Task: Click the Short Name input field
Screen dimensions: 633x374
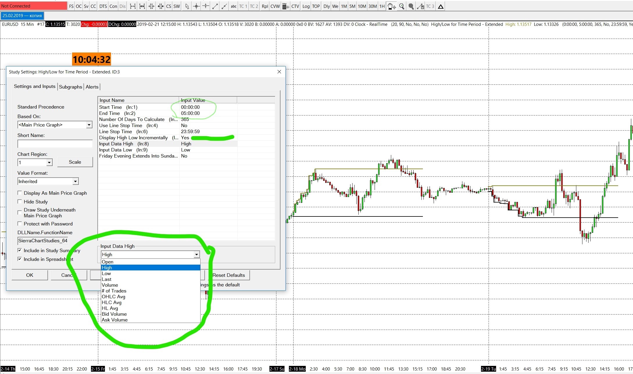Action: tap(55, 144)
